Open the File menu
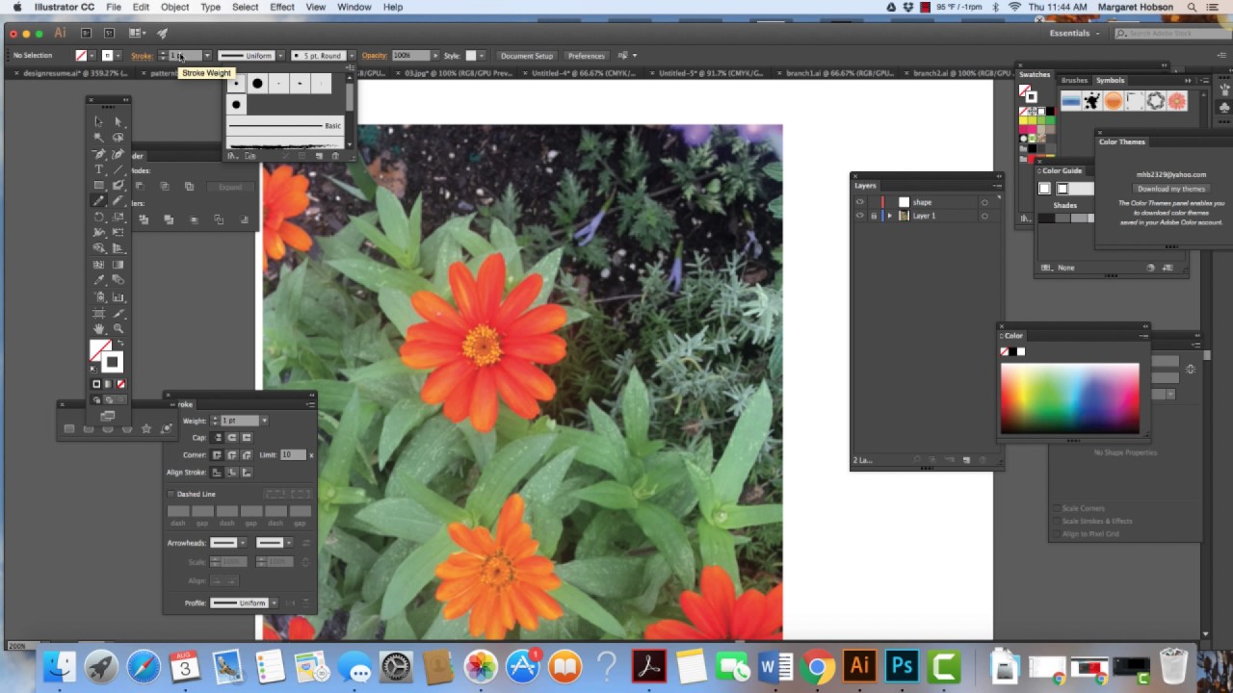 click(x=114, y=7)
